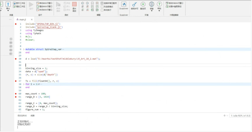Click 启动命令行窗口 in the 运行 group
The height and width of the screenshot is (132, 252).
pyautogui.click(x=44, y=3)
